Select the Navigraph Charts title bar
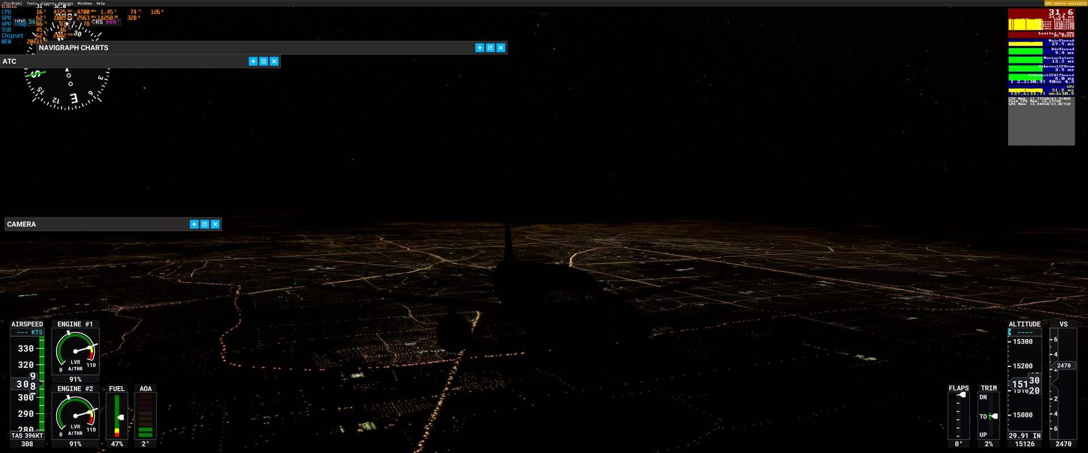This screenshot has width=1088, height=453. click(x=272, y=48)
